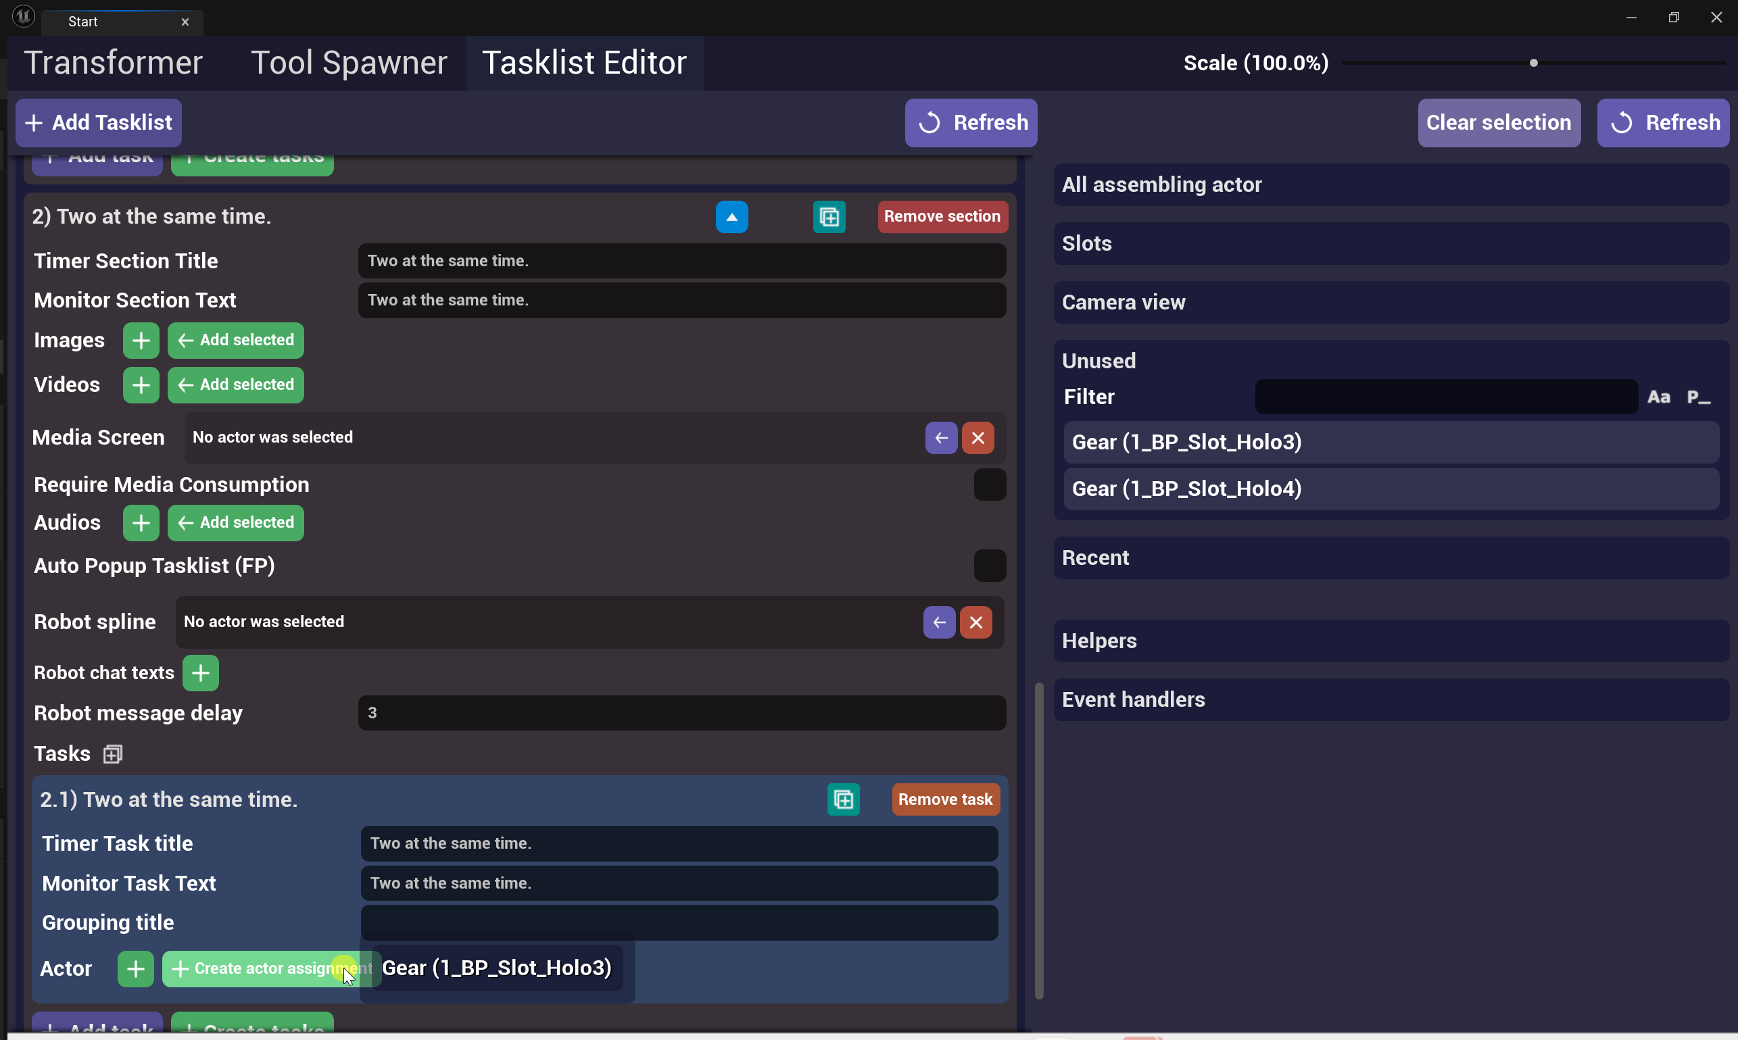Open the Tool Spawner tab

point(348,63)
